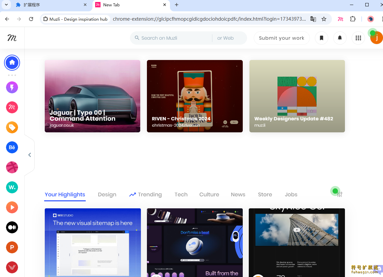
Task: Open the RIVEN nutcracker thumbnail
Action: 195,96
